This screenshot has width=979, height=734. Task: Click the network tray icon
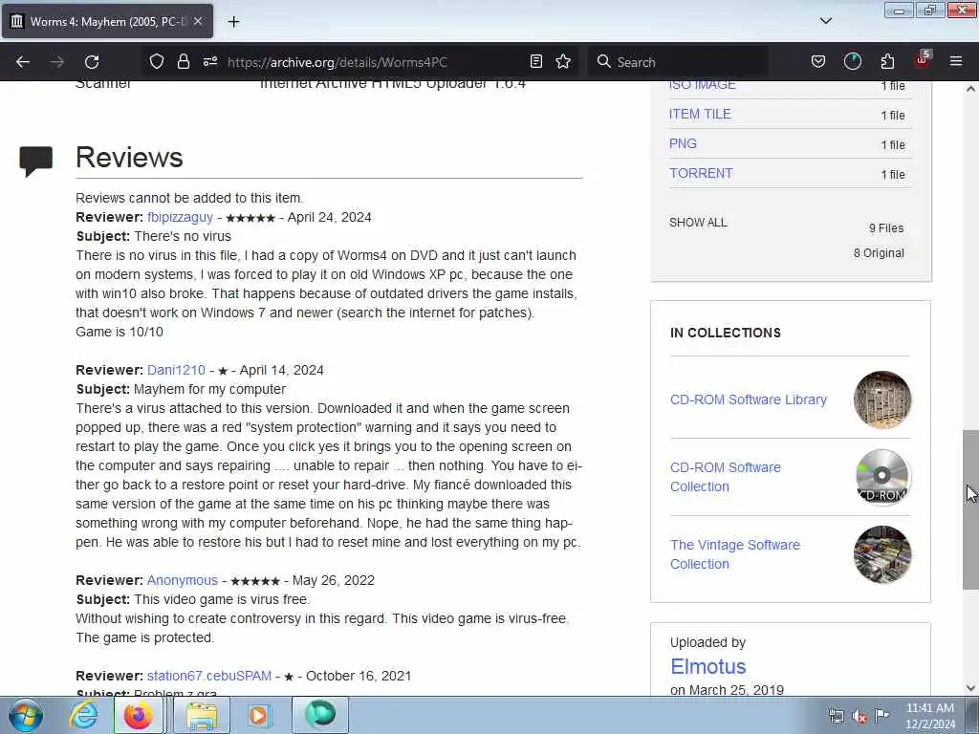[836, 717]
